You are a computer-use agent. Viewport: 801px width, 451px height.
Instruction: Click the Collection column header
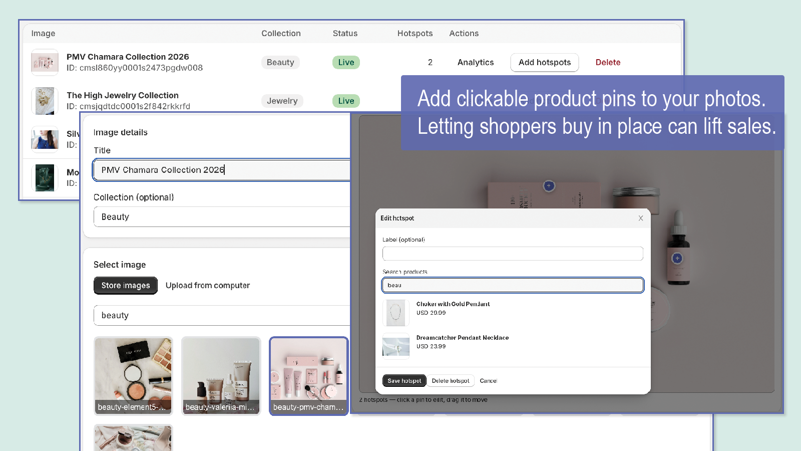281,34
